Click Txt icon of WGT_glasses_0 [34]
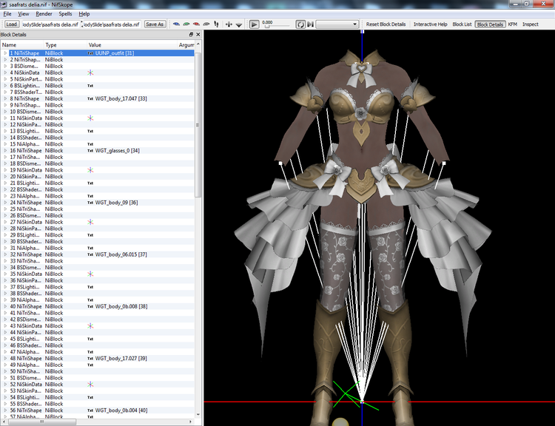 (90, 151)
